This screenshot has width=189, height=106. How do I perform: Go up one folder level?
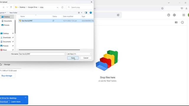[x=11, y=7]
